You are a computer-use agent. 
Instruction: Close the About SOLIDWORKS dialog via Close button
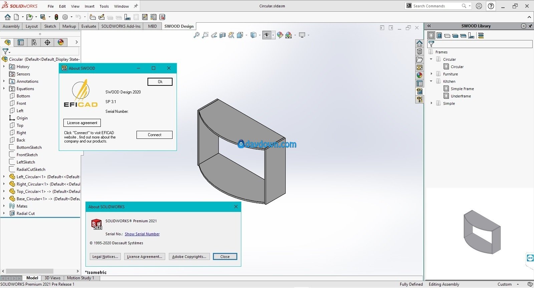coord(225,257)
